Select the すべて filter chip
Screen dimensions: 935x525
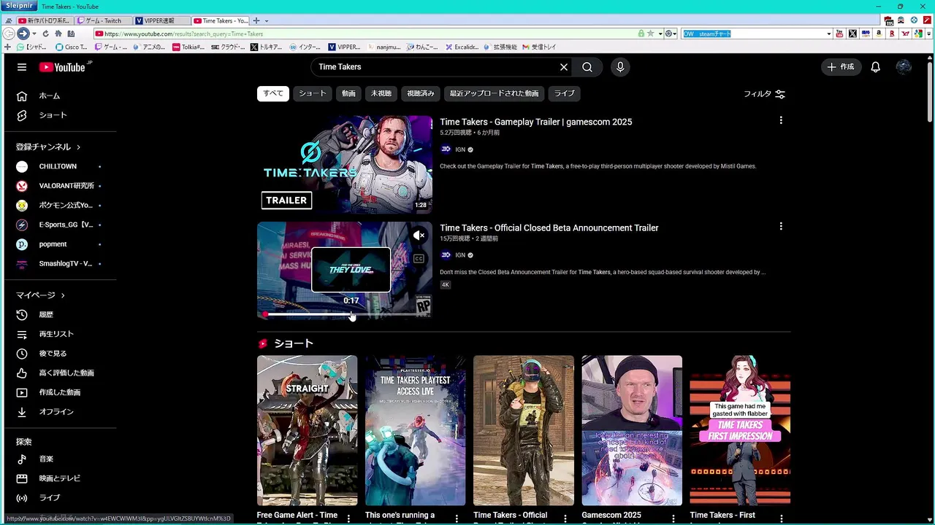coord(273,93)
